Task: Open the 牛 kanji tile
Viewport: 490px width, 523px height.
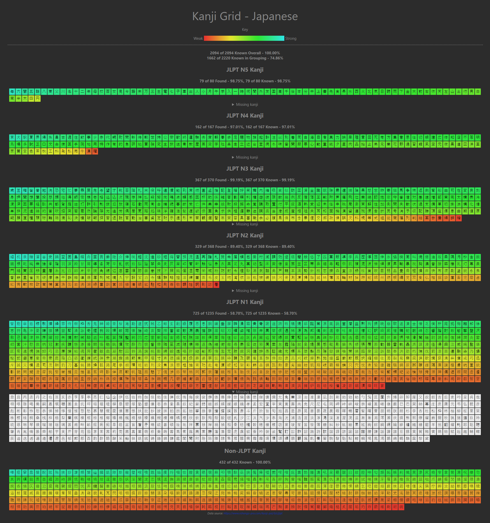Action: [82, 151]
